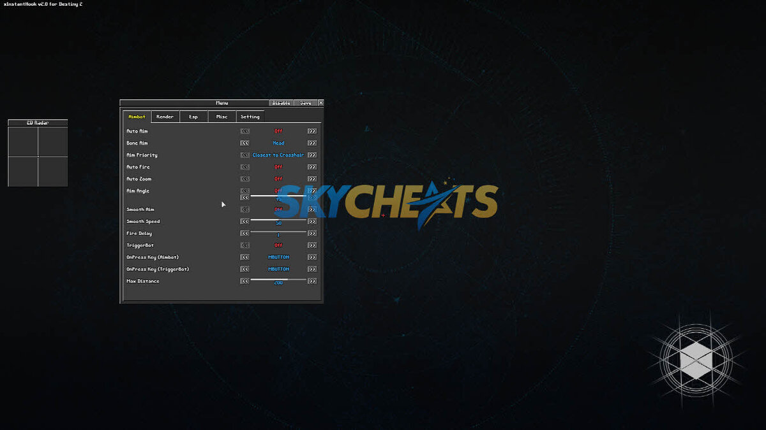Toggle Auto Aim with its right arrow

click(x=312, y=131)
